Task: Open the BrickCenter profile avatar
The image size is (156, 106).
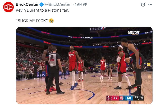Action: [8, 7]
